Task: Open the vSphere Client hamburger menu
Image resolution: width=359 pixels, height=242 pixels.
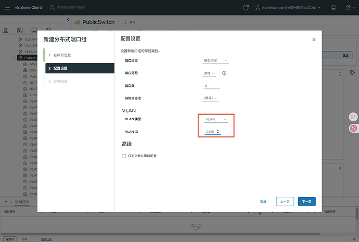Action: (x=7, y=8)
